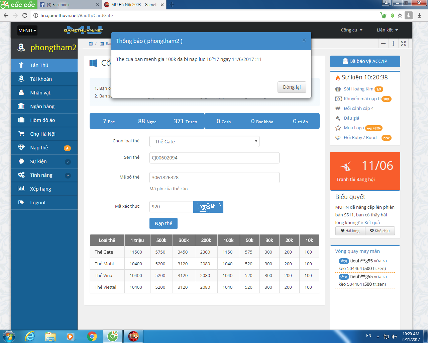This screenshot has width=428, height=343.
Task: Vote Hài lòng in the poll
Action: [x=350, y=231]
